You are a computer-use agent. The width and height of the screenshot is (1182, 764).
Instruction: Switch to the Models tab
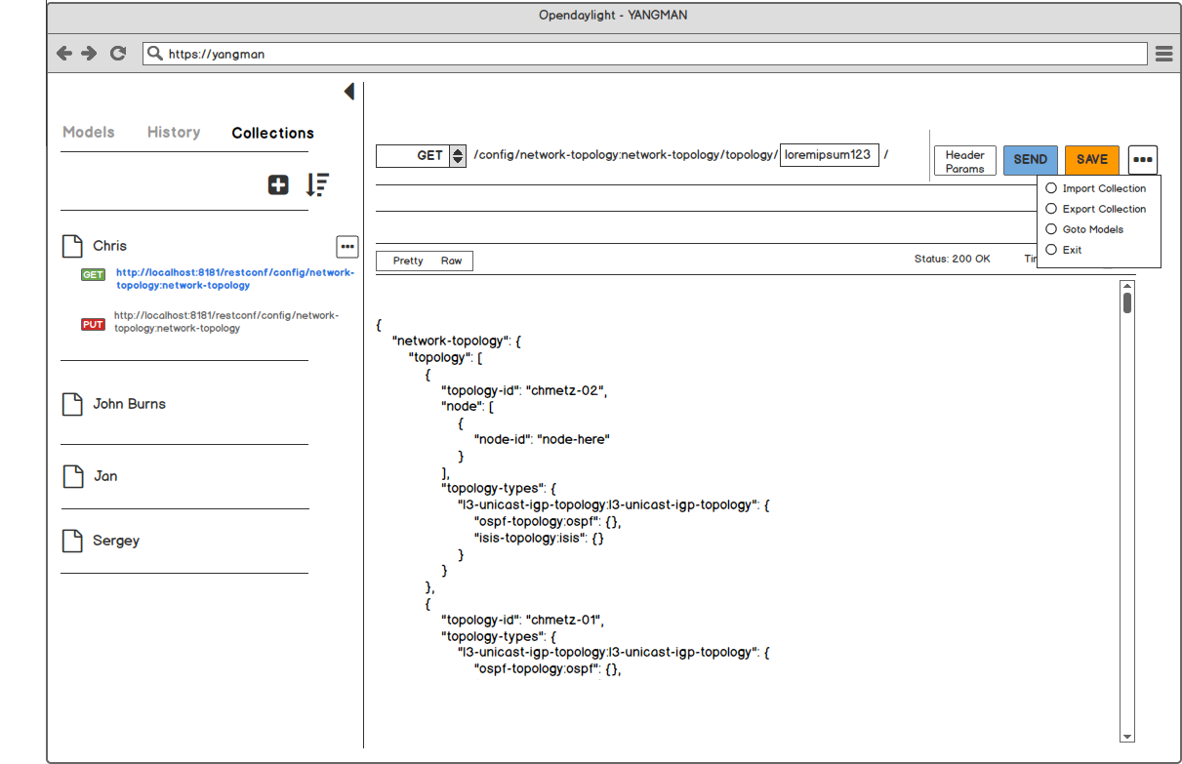tap(89, 132)
